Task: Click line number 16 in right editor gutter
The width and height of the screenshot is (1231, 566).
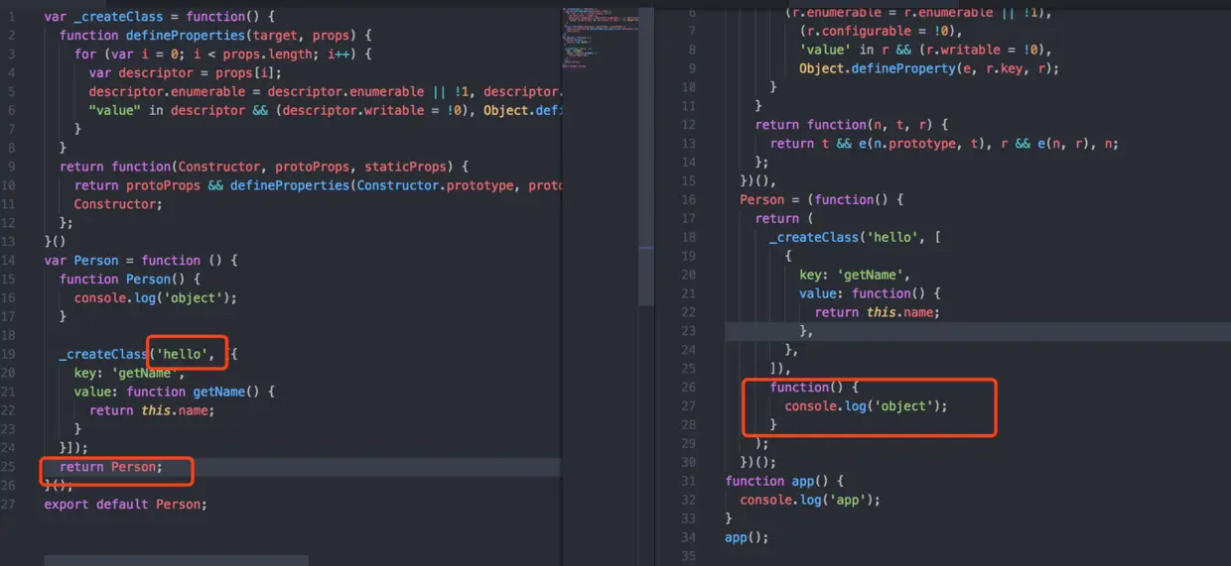Action: [x=690, y=200]
